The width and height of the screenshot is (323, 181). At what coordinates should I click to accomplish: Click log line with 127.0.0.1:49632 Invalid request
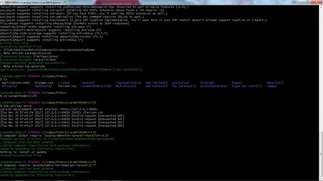pyautogui.click(x=62, y=126)
